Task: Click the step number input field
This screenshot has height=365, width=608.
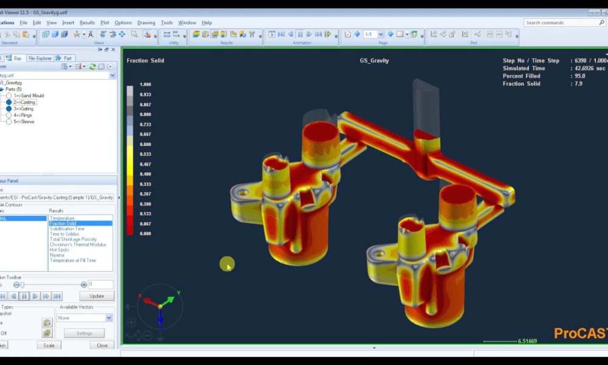Action: click(x=101, y=284)
